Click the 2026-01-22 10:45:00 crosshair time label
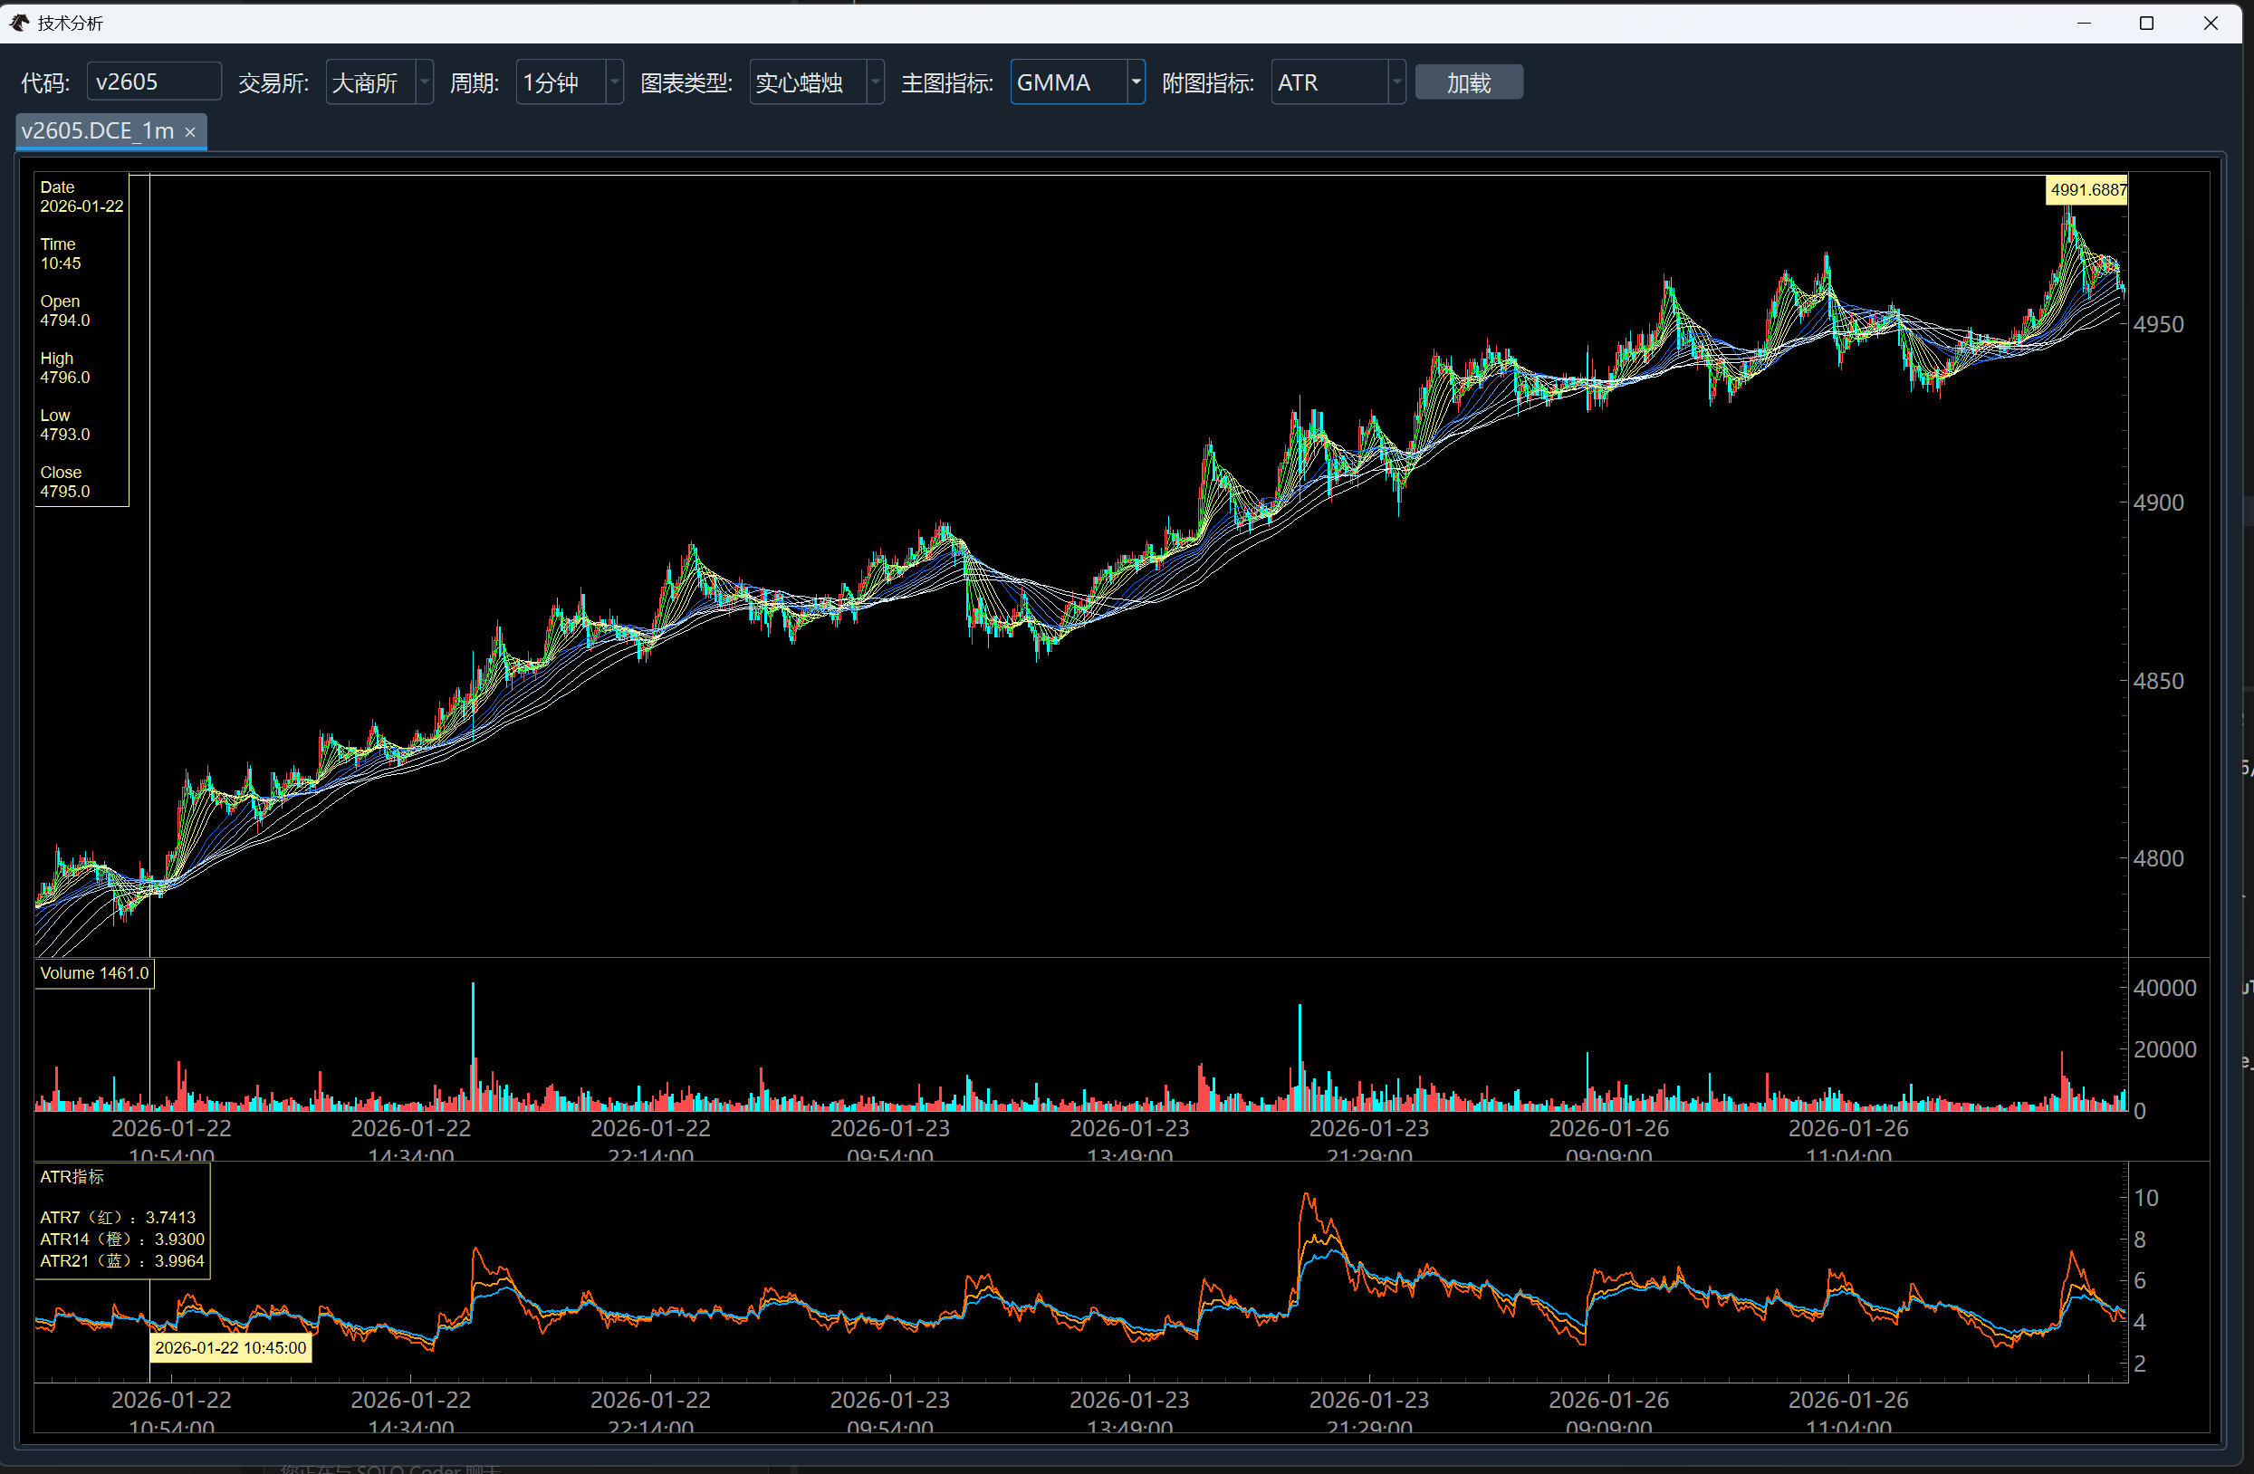Viewport: 2254px width, 1474px height. click(230, 1347)
